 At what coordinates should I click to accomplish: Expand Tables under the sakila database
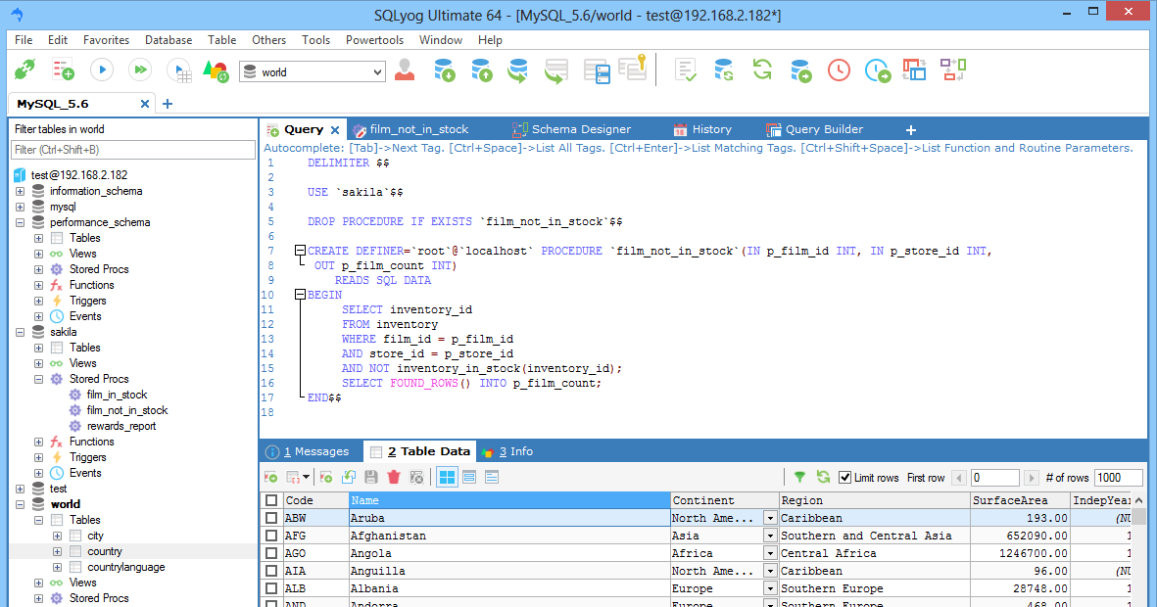(38, 347)
